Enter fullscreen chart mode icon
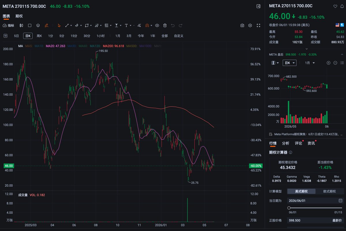The height and width of the screenshot is (231, 346). pyautogui.click(x=258, y=25)
